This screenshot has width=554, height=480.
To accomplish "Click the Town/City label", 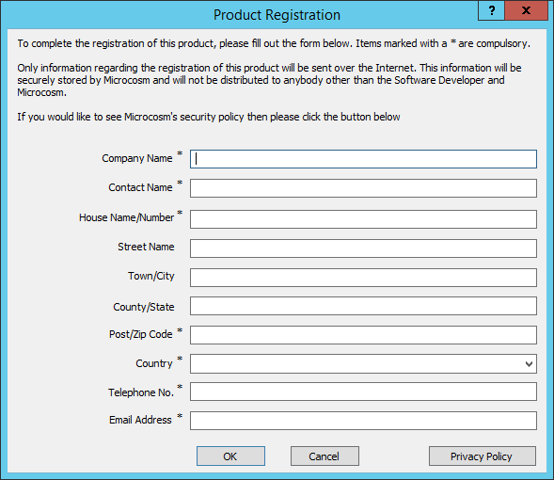I will point(151,276).
